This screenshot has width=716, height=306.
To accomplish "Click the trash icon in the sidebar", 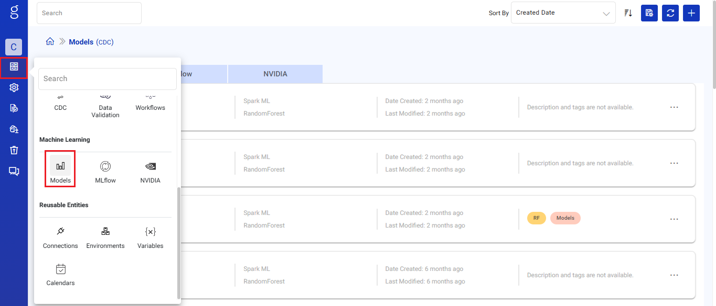I will (13, 150).
